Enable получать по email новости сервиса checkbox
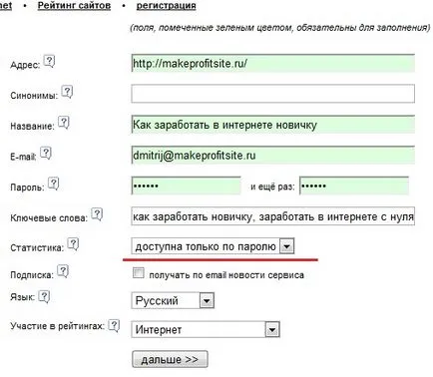The height and width of the screenshot is (377, 433). click(x=138, y=273)
